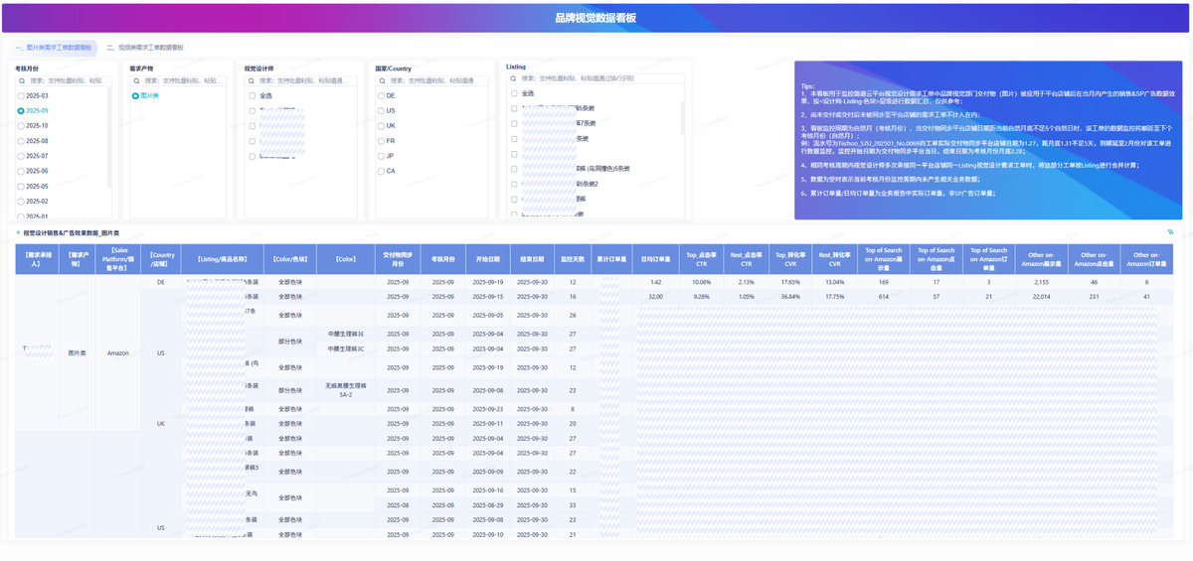
Task: Select the 2025-10 month radio button
Action: point(21,126)
